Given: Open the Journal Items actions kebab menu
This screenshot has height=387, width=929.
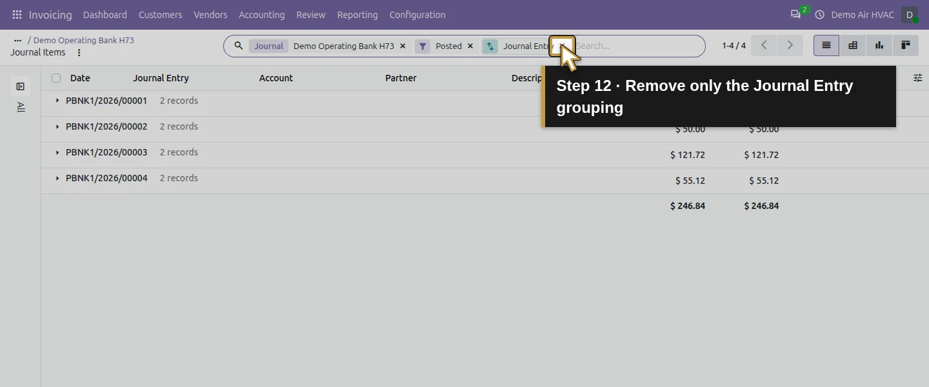Looking at the screenshot, I should [x=79, y=52].
